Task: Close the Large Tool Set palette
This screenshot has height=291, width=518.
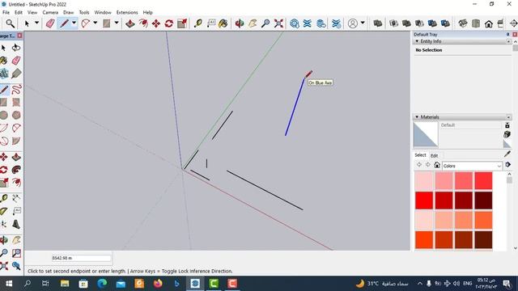Action: [19, 36]
